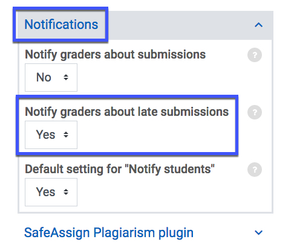
Task: Click the Notify graders about late submissions label
Action: pyautogui.click(x=126, y=112)
